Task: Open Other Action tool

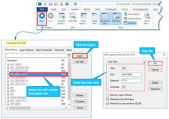Action: [x=83, y=18]
